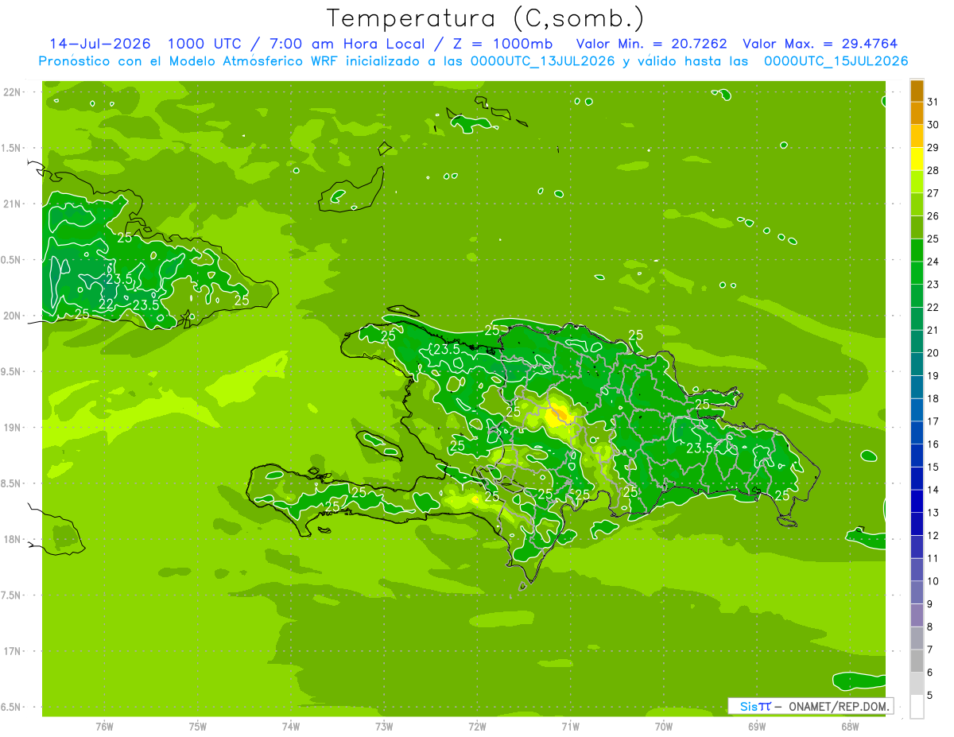
Task: Click legend value "13"
Action: pos(933,513)
